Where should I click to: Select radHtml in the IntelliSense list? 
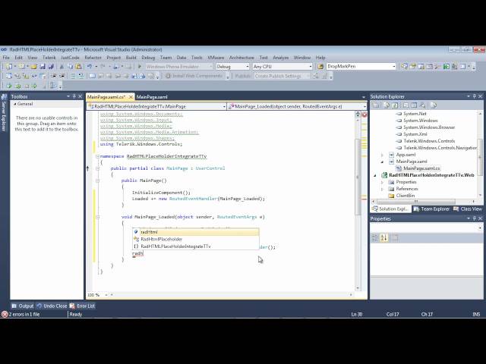196,232
